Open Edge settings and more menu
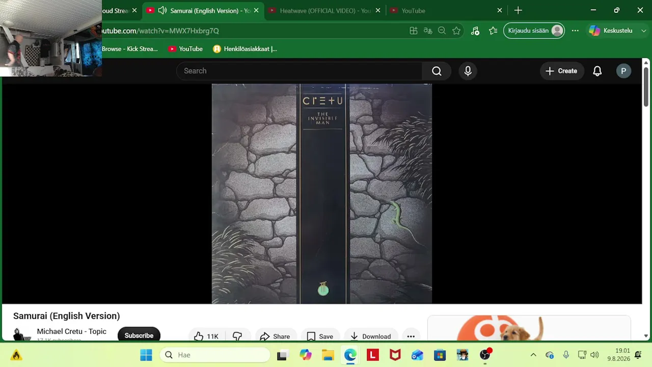The height and width of the screenshot is (367, 652). [x=575, y=31]
